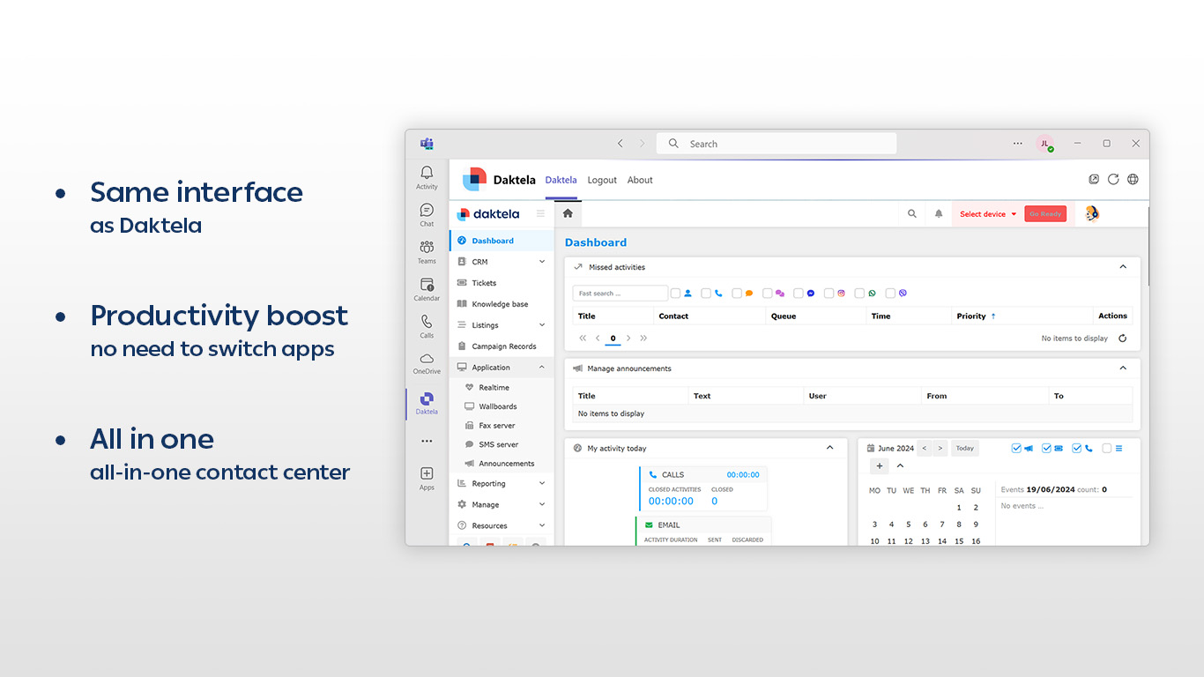
Task: Open the JL profile avatar
Action: [x=1044, y=144]
